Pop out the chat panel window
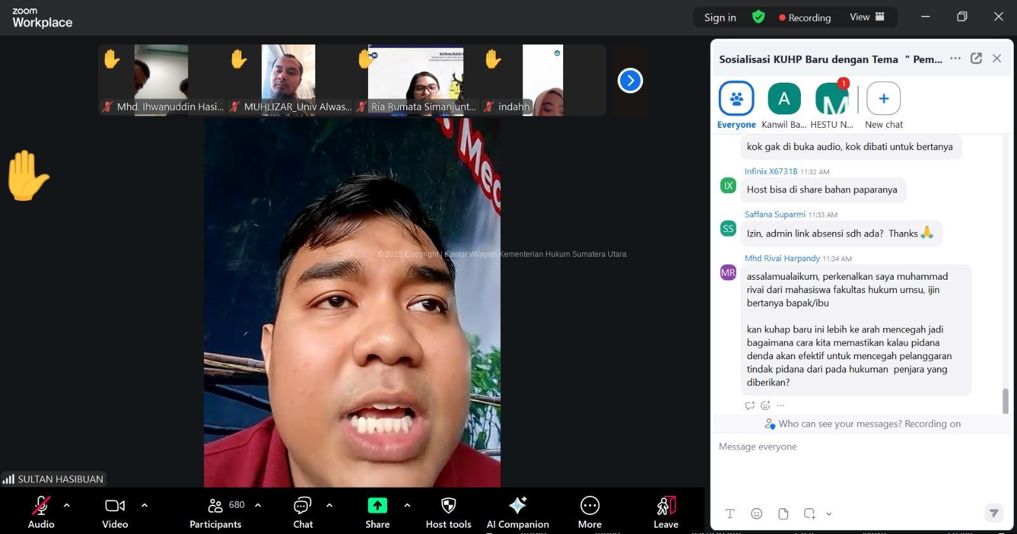Viewport: 1017px width, 534px height. click(976, 58)
